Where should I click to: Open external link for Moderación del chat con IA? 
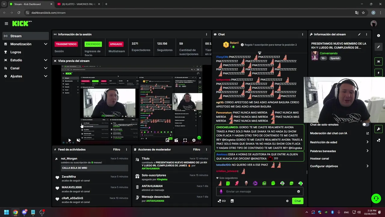tap(368, 133)
